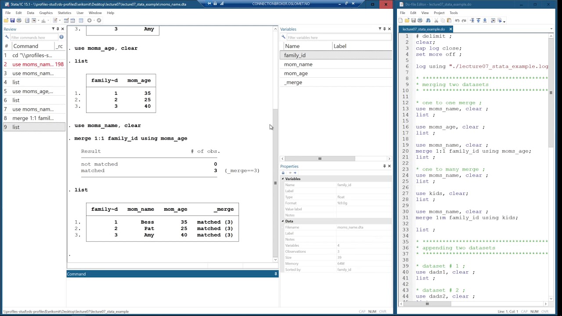Click Undo icon in Do-file Editor toolbar

[x=457, y=20]
